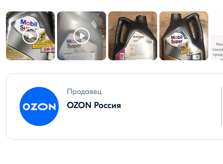
Task: Open the photo showing the canister back label
Action: 133,36
